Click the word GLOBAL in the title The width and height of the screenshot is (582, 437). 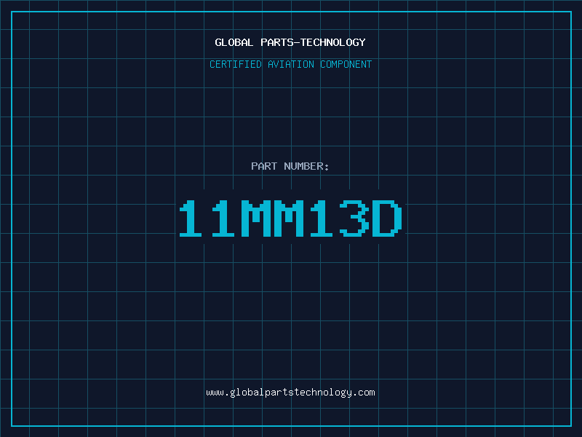[234, 42]
